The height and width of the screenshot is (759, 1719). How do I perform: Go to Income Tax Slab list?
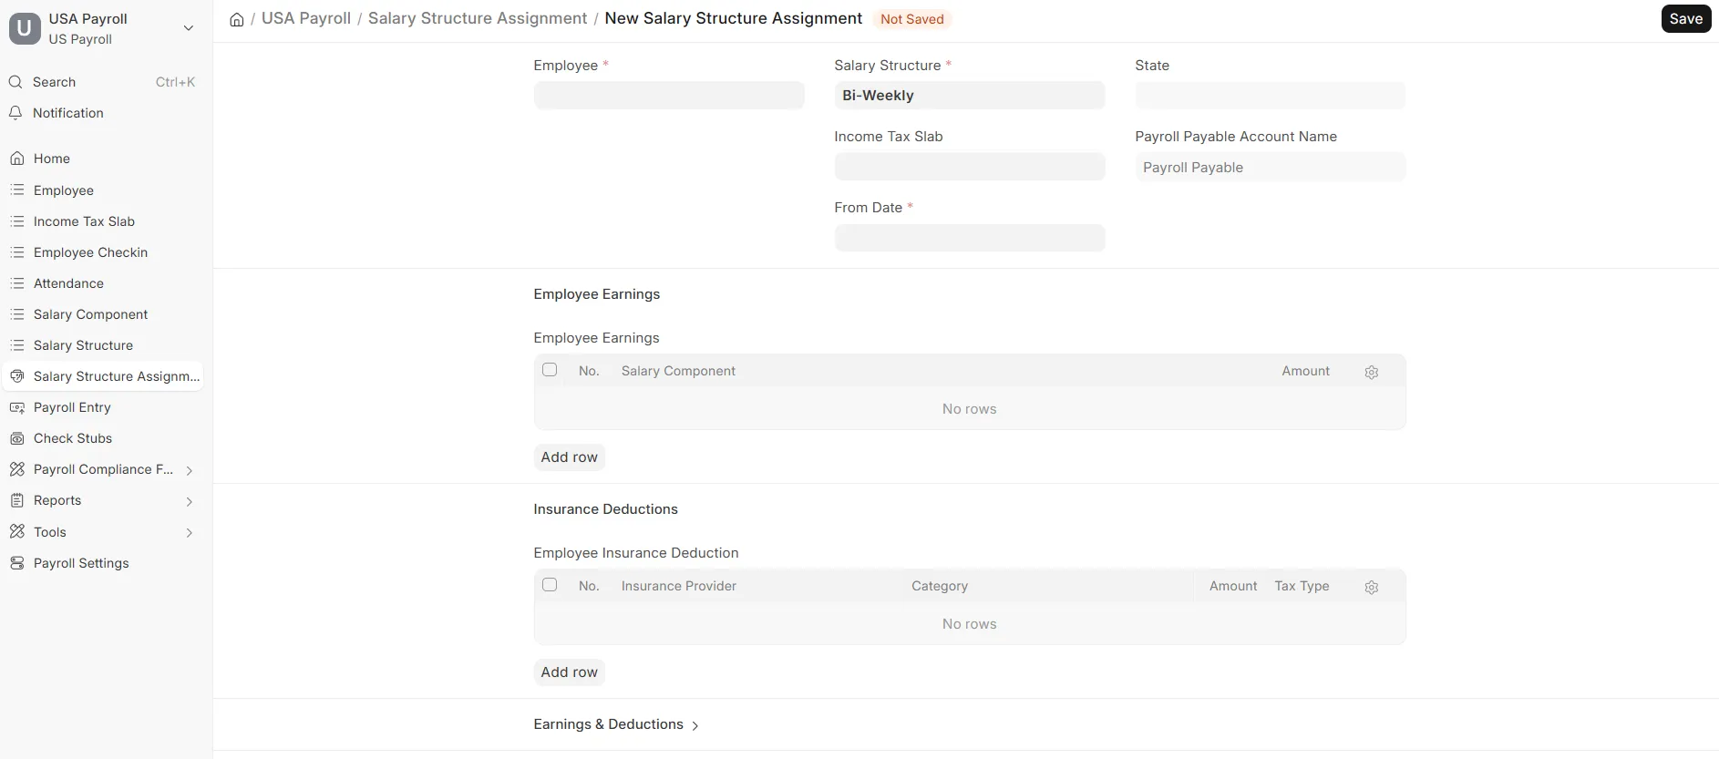pyautogui.click(x=103, y=221)
